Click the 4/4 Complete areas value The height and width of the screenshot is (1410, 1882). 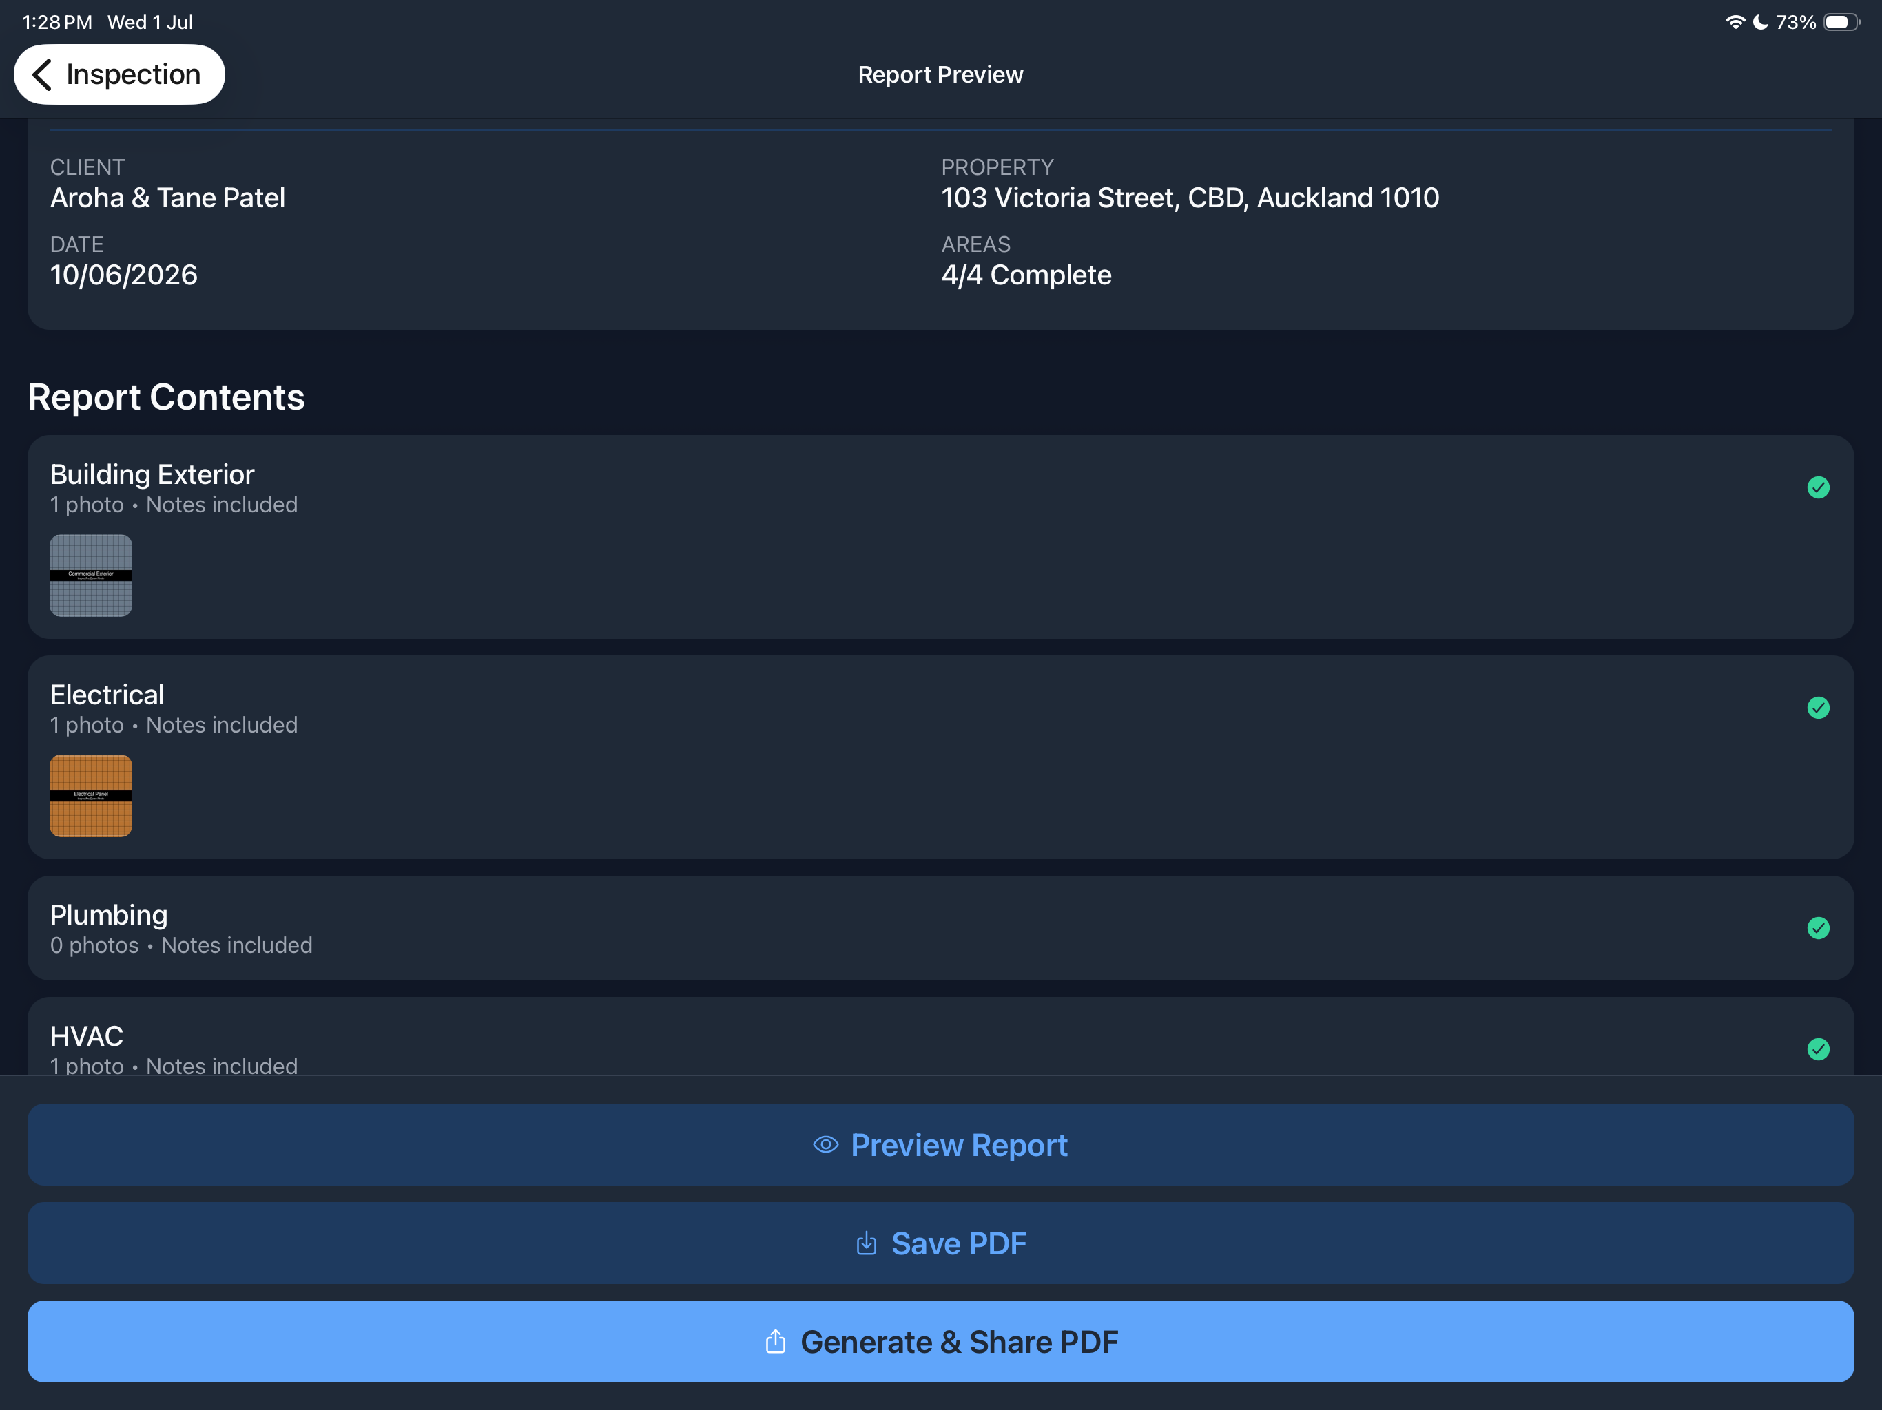(x=1026, y=275)
